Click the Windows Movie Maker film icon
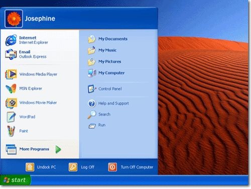 click(11, 103)
